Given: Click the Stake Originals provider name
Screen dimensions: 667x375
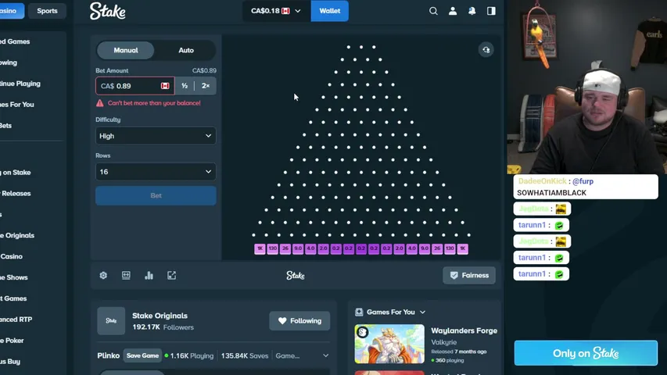Looking at the screenshot, I should click(x=160, y=316).
